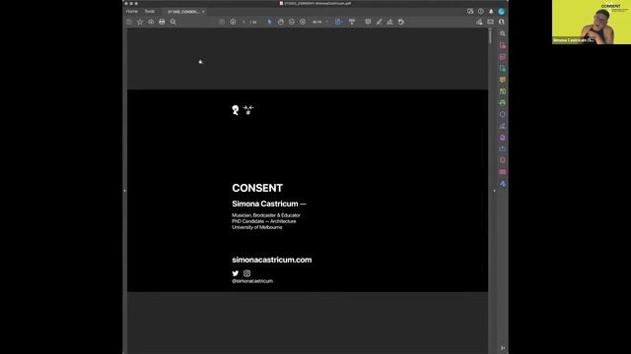Add a sticky note comment
Image resolution: width=631 pixels, height=354 pixels.
(368, 22)
